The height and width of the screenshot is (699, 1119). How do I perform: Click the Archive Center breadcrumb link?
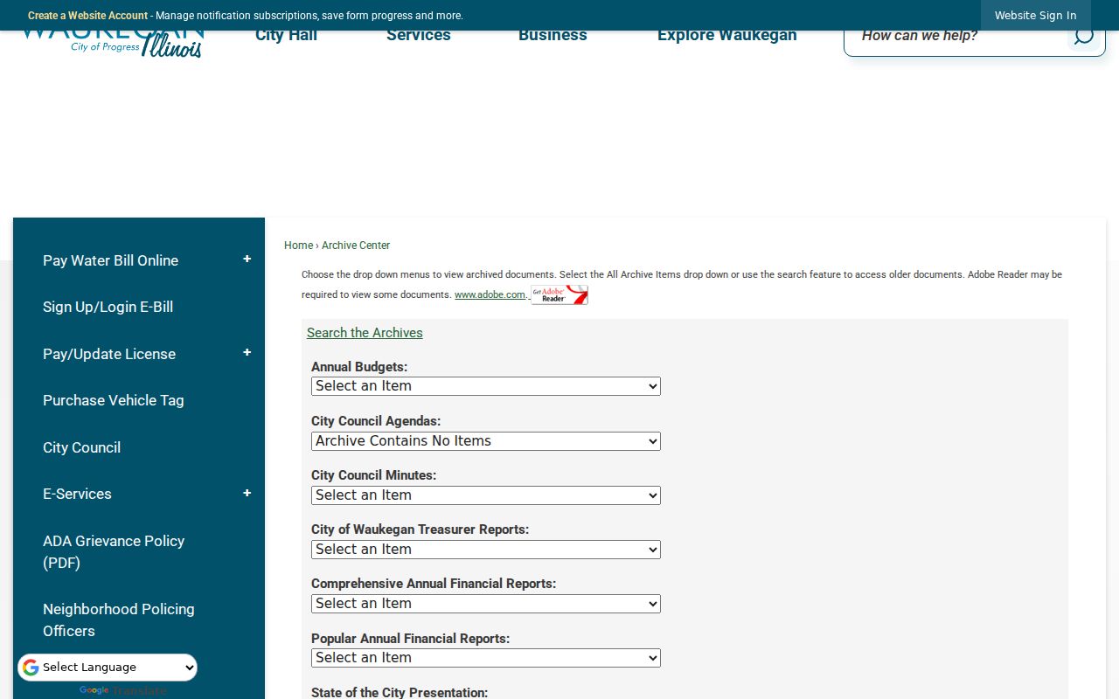(x=356, y=246)
